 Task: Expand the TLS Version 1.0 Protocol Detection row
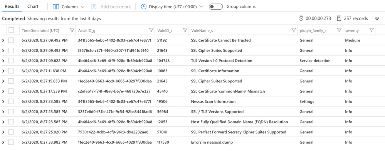pos(3,61)
